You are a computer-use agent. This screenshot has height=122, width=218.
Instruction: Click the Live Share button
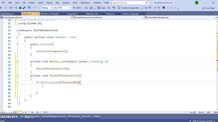click(x=208, y=8)
